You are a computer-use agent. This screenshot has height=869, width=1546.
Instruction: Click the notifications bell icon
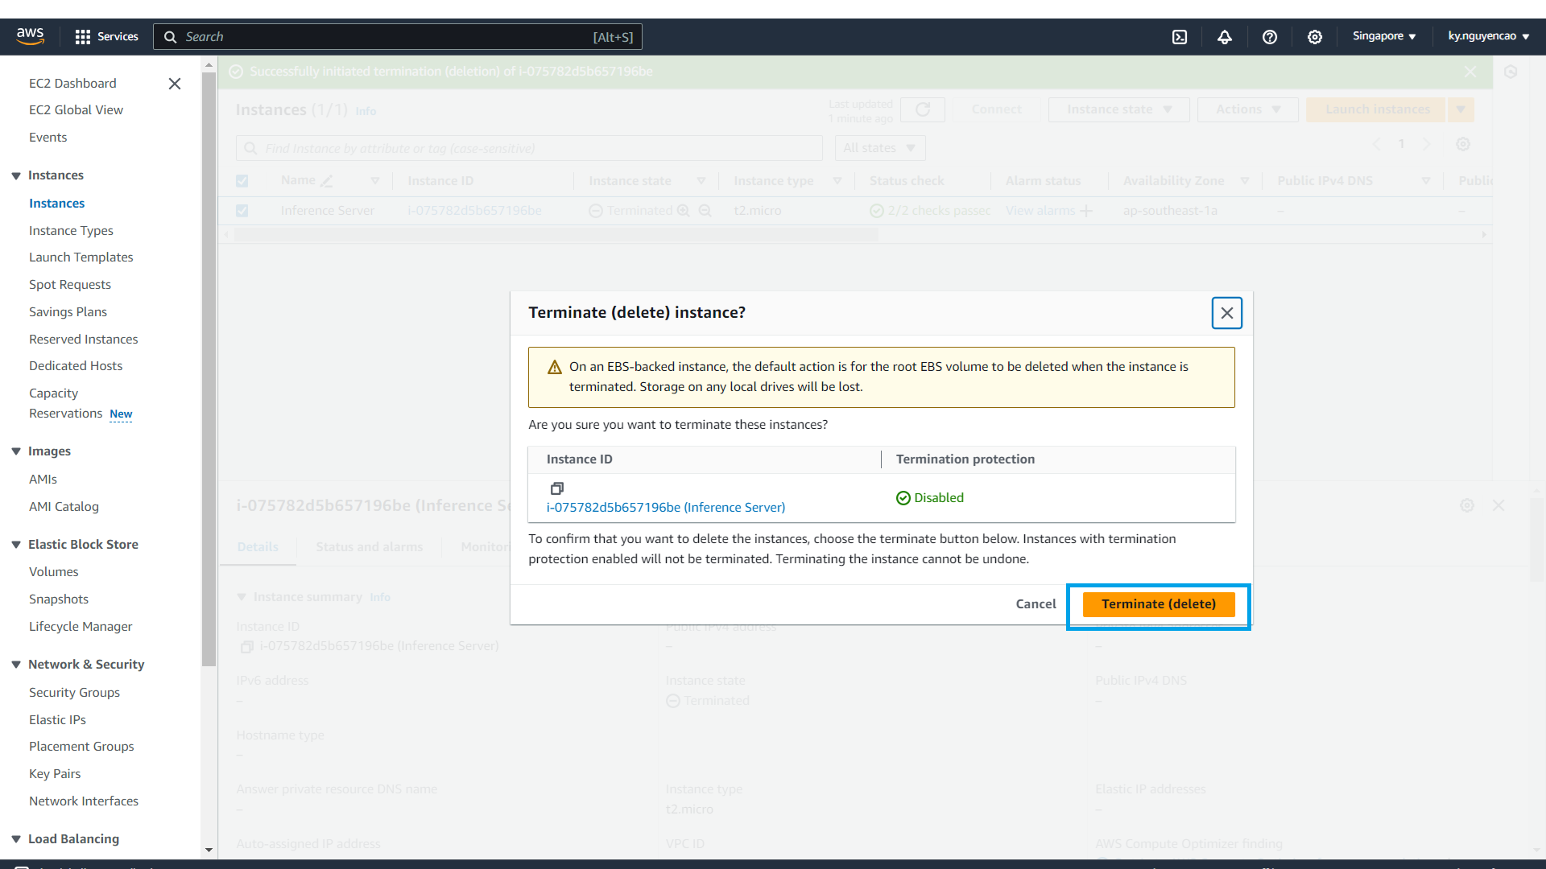click(x=1224, y=36)
